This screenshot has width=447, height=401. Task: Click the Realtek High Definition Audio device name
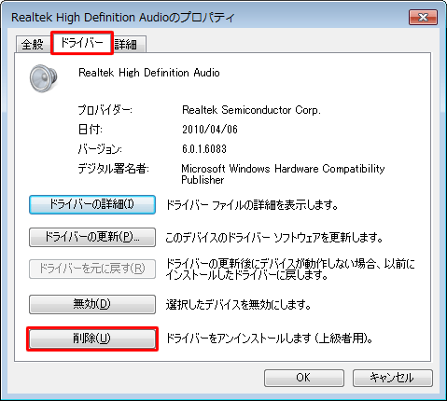click(x=149, y=73)
